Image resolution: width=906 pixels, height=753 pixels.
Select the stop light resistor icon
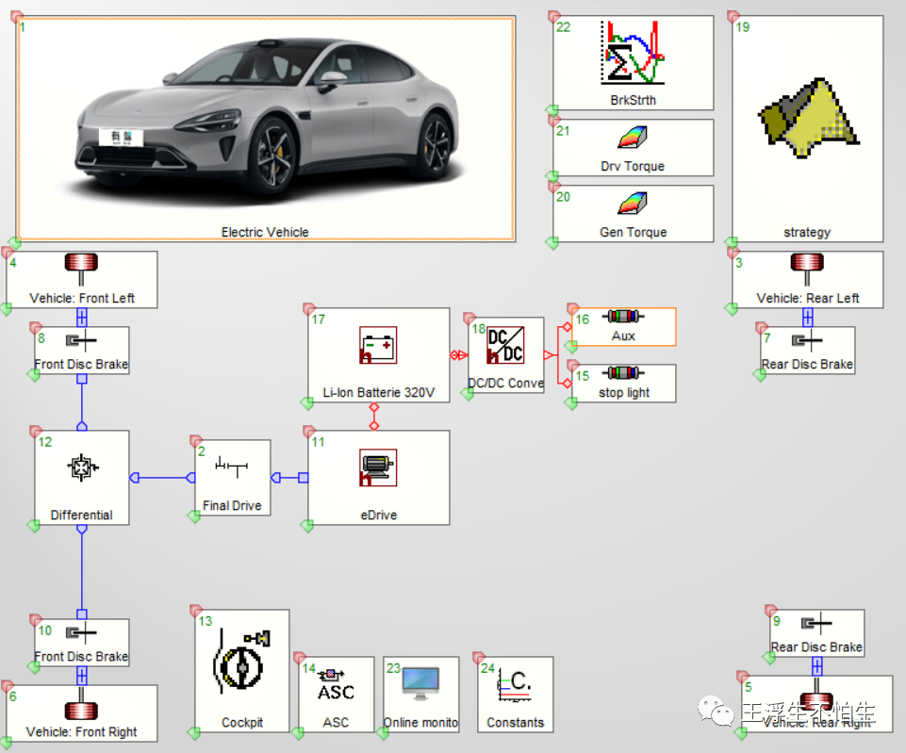tap(623, 372)
